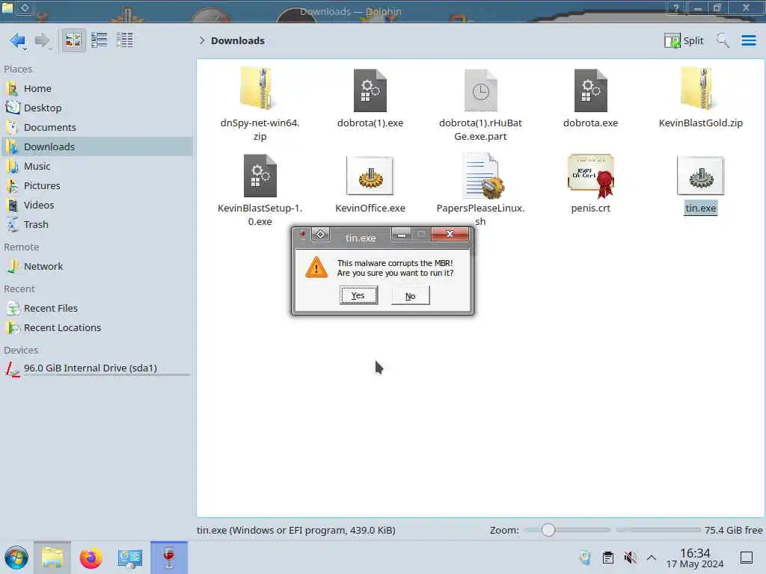Select 96.0 GiB Internal Drive (sda1)

(96, 368)
